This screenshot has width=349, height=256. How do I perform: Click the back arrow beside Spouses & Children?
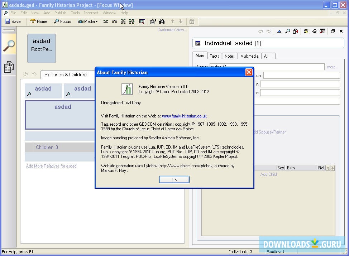click(25, 74)
